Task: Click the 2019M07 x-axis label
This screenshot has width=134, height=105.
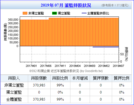Action: [x=118, y=66]
